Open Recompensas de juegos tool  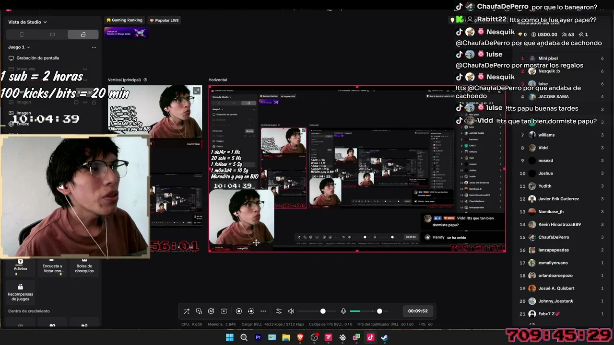pos(20,293)
